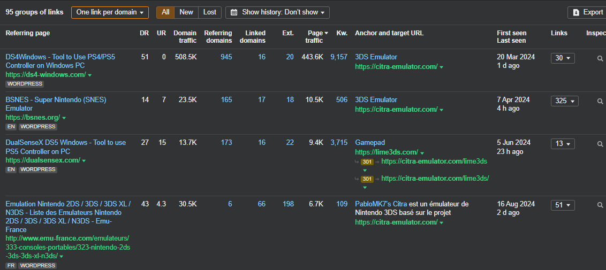Open the 198 external links value
The image size is (606, 270).
(x=288, y=204)
